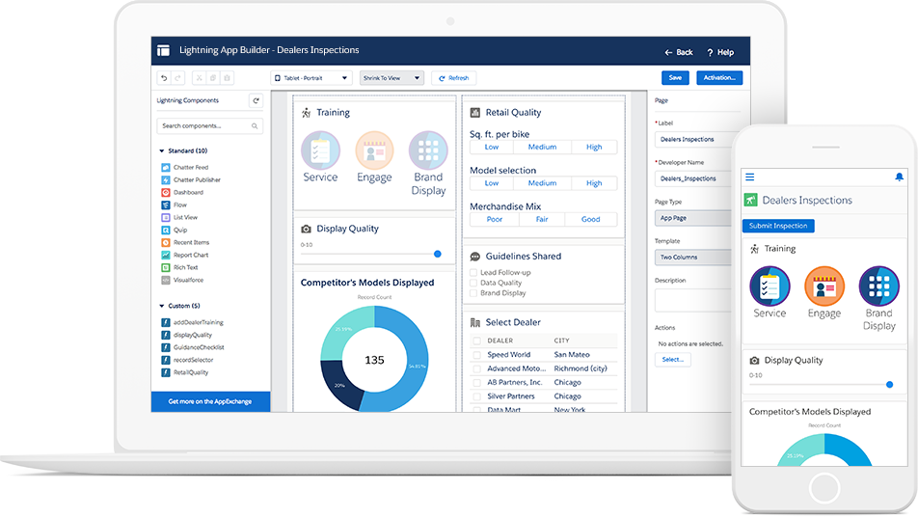The image size is (918, 518).
Task: Select Low for Sq. ft. per bike
Action: [492, 147]
